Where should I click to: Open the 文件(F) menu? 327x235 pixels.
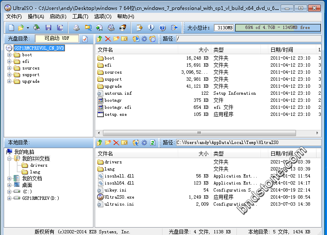point(14,17)
